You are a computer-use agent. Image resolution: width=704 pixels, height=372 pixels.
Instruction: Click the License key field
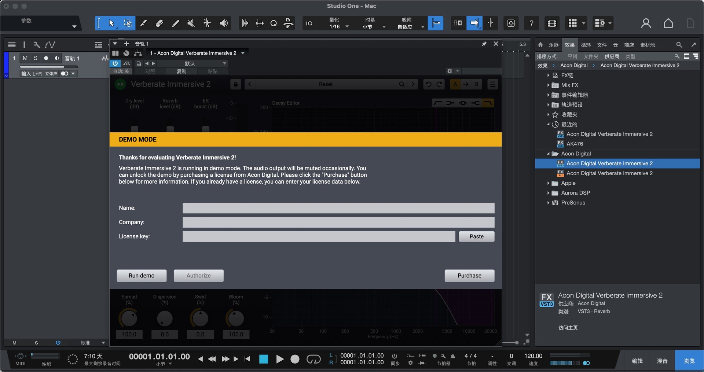point(319,236)
